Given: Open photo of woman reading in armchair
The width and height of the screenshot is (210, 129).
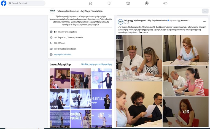Looking at the screenshot, I should pyautogui.click(x=60, y=78).
